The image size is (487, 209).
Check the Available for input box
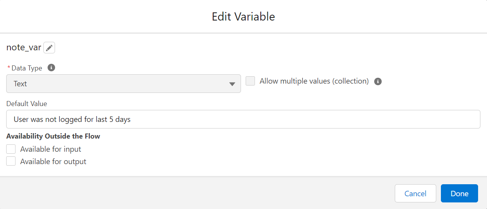coord(11,149)
